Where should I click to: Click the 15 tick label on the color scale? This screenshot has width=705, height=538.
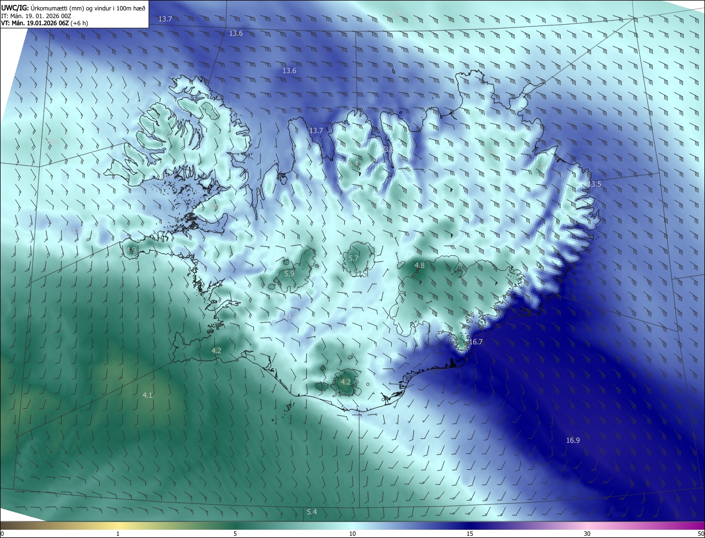click(470, 534)
